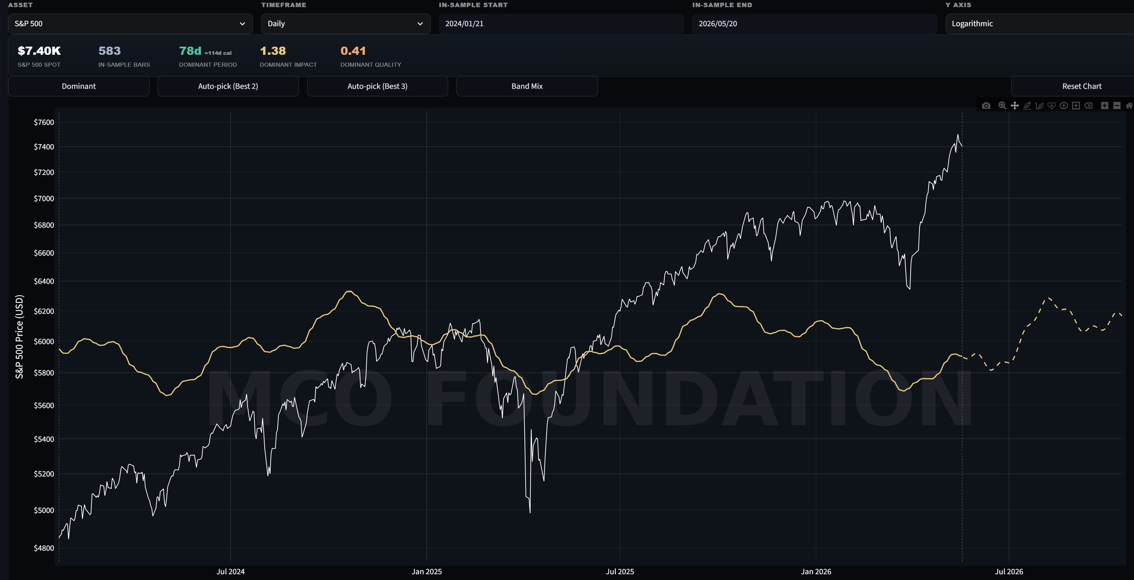Viewport: 1134px width, 580px height.
Task: Reset axes with the home icon
Action: [x=1129, y=106]
